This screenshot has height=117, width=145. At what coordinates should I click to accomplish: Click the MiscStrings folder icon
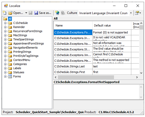[10, 35]
